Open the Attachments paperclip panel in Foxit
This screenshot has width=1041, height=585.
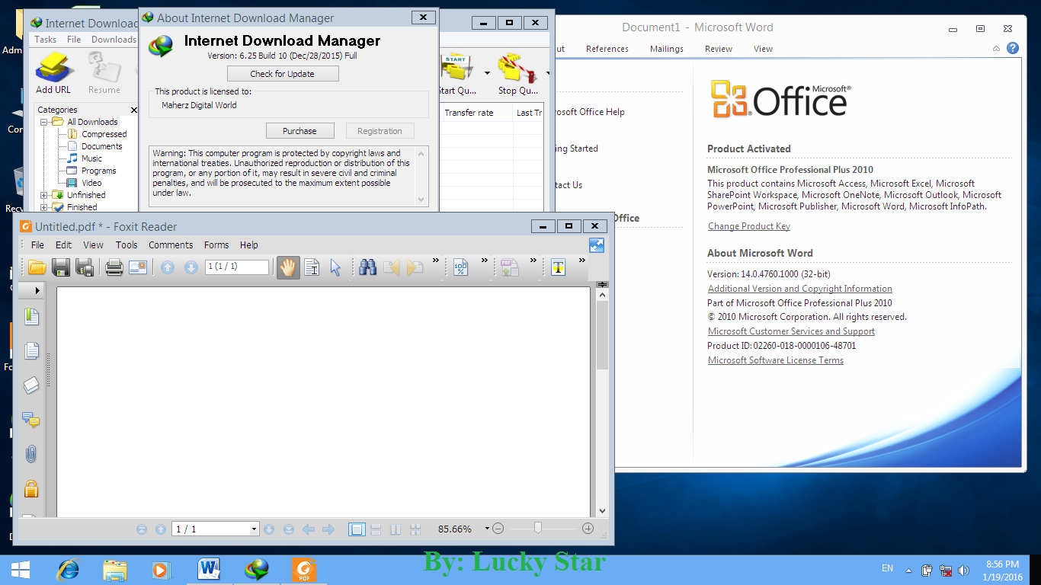point(31,454)
